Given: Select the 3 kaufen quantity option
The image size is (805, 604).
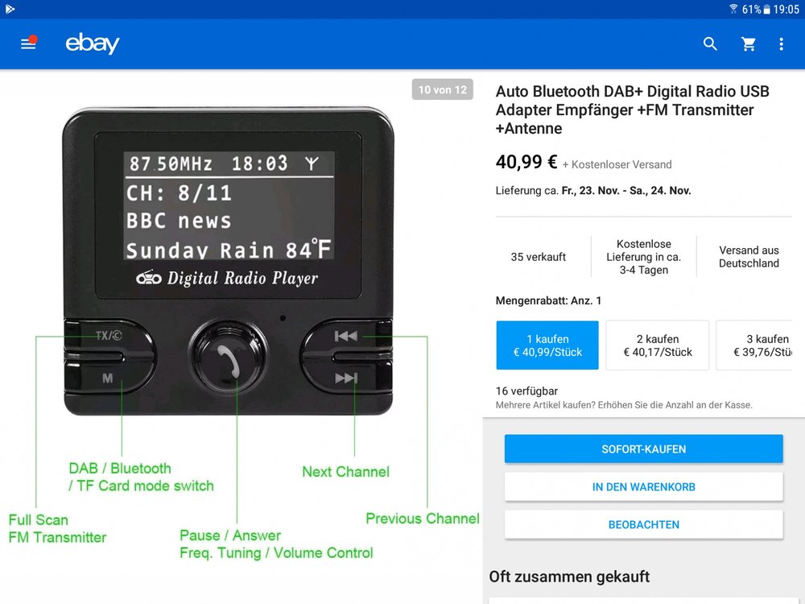Looking at the screenshot, I should pyautogui.click(x=760, y=345).
